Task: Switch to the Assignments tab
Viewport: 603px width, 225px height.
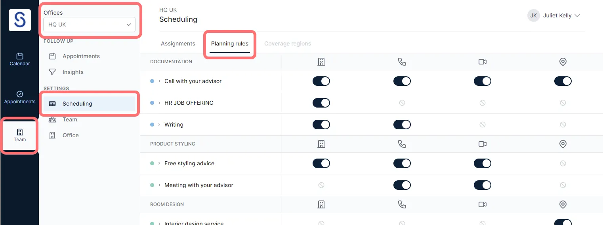Action: coord(178,43)
